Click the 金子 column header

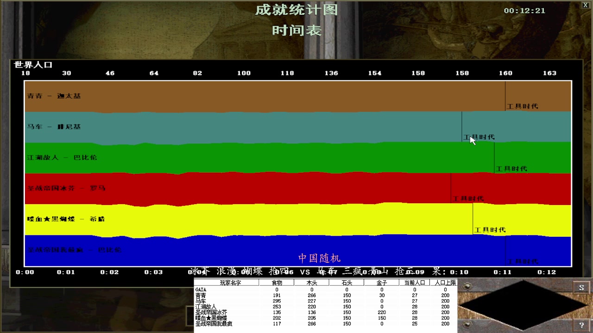coord(382,283)
